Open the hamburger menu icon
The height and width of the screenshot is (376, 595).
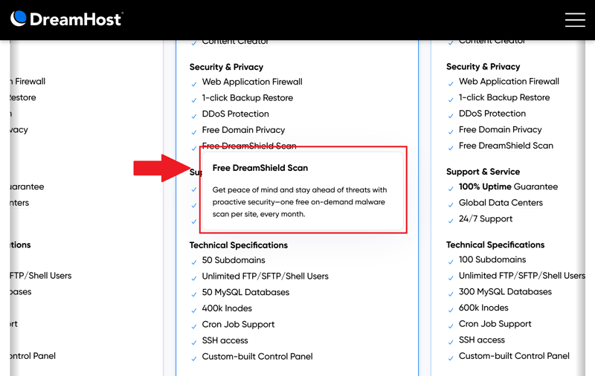tap(575, 20)
